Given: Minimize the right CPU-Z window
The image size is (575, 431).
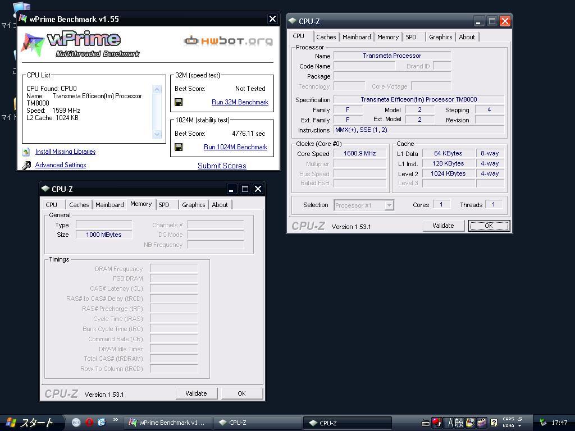Looking at the screenshot, I should click(x=478, y=21).
